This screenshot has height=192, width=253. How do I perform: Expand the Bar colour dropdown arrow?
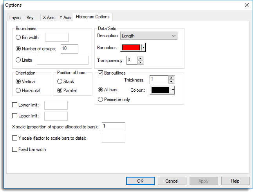pos(143,48)
